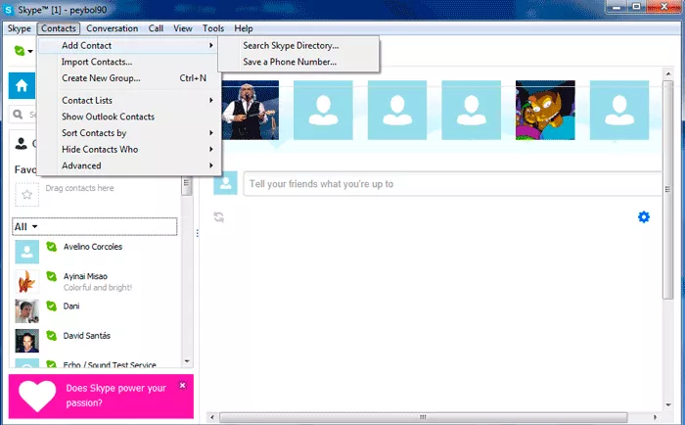Image resolution: width=685 pixels, height=425 pixels.
Task: Choose Create New Group... entry
Action: point(127,78)
